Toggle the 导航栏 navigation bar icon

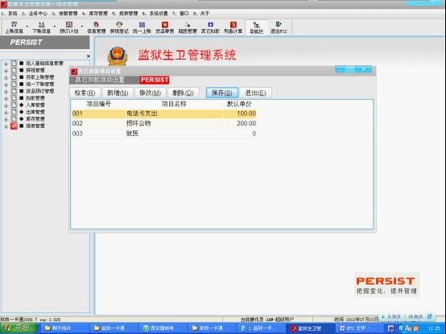point(256,27)
